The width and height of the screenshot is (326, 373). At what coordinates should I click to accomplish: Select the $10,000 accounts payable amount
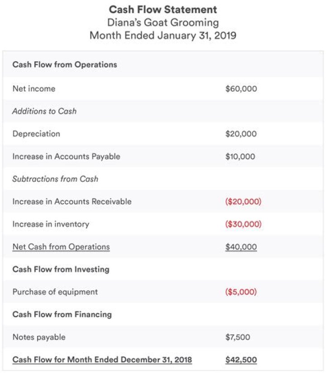point(240,156)
